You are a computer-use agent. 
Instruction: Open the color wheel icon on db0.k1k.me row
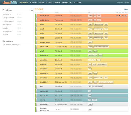[120, 16]
